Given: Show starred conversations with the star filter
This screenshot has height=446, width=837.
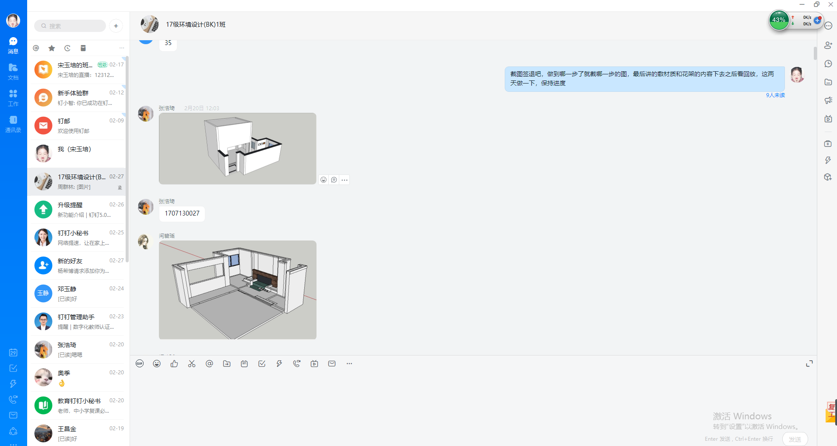Looking at the screenshot, I should point(52,48).
